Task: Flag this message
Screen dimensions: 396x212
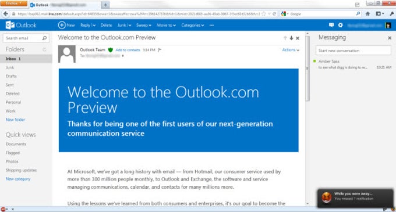Action: pos(160,50)
